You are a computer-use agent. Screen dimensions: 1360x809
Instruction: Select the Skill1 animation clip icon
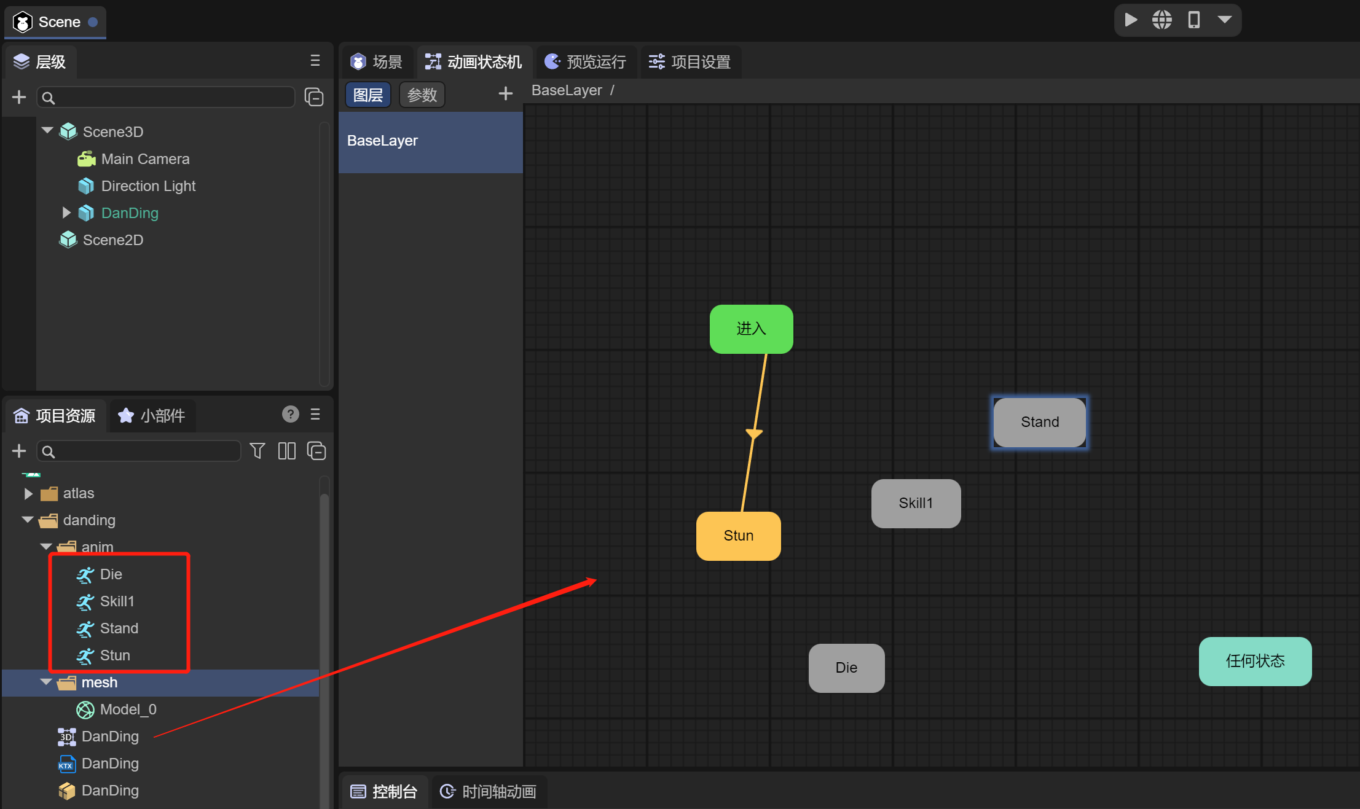coord(84,601)
